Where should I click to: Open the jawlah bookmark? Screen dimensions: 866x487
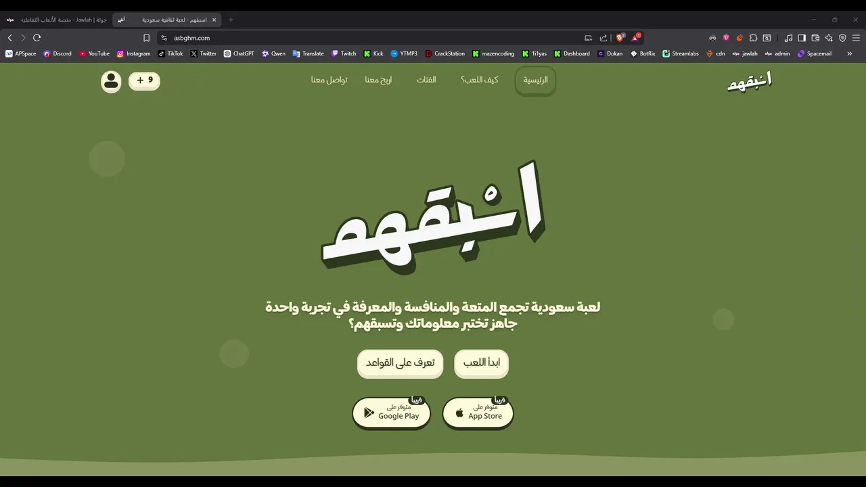tap(745, 53)
